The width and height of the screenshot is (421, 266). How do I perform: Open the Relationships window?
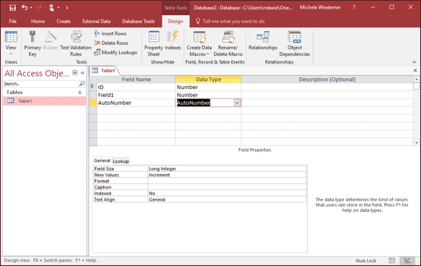pyautogui.click(x=263, y=40)
